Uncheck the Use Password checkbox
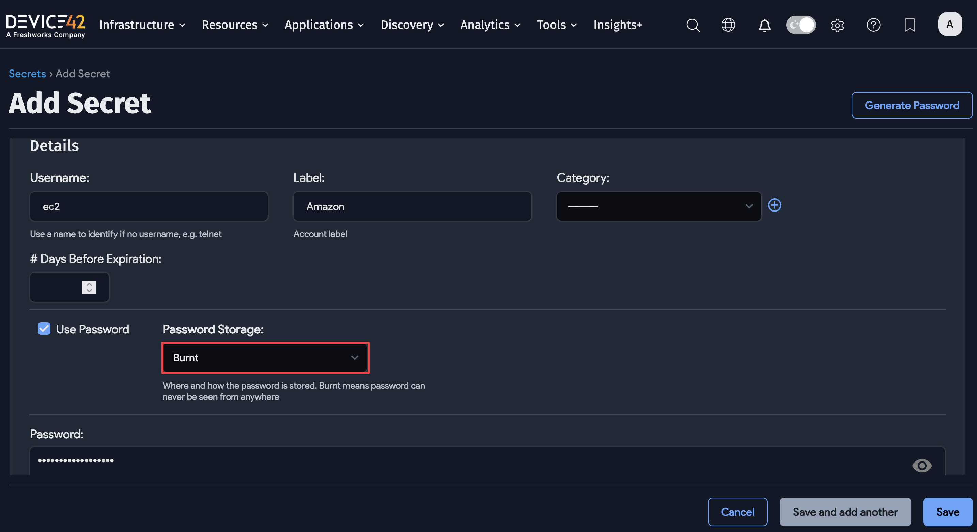The height and width of the screenshot is (532, 977). pos(44,328)
